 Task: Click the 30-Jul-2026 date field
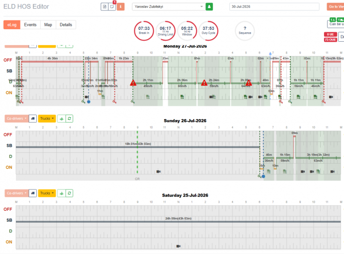pyautogui.click(x=274, y=6)
